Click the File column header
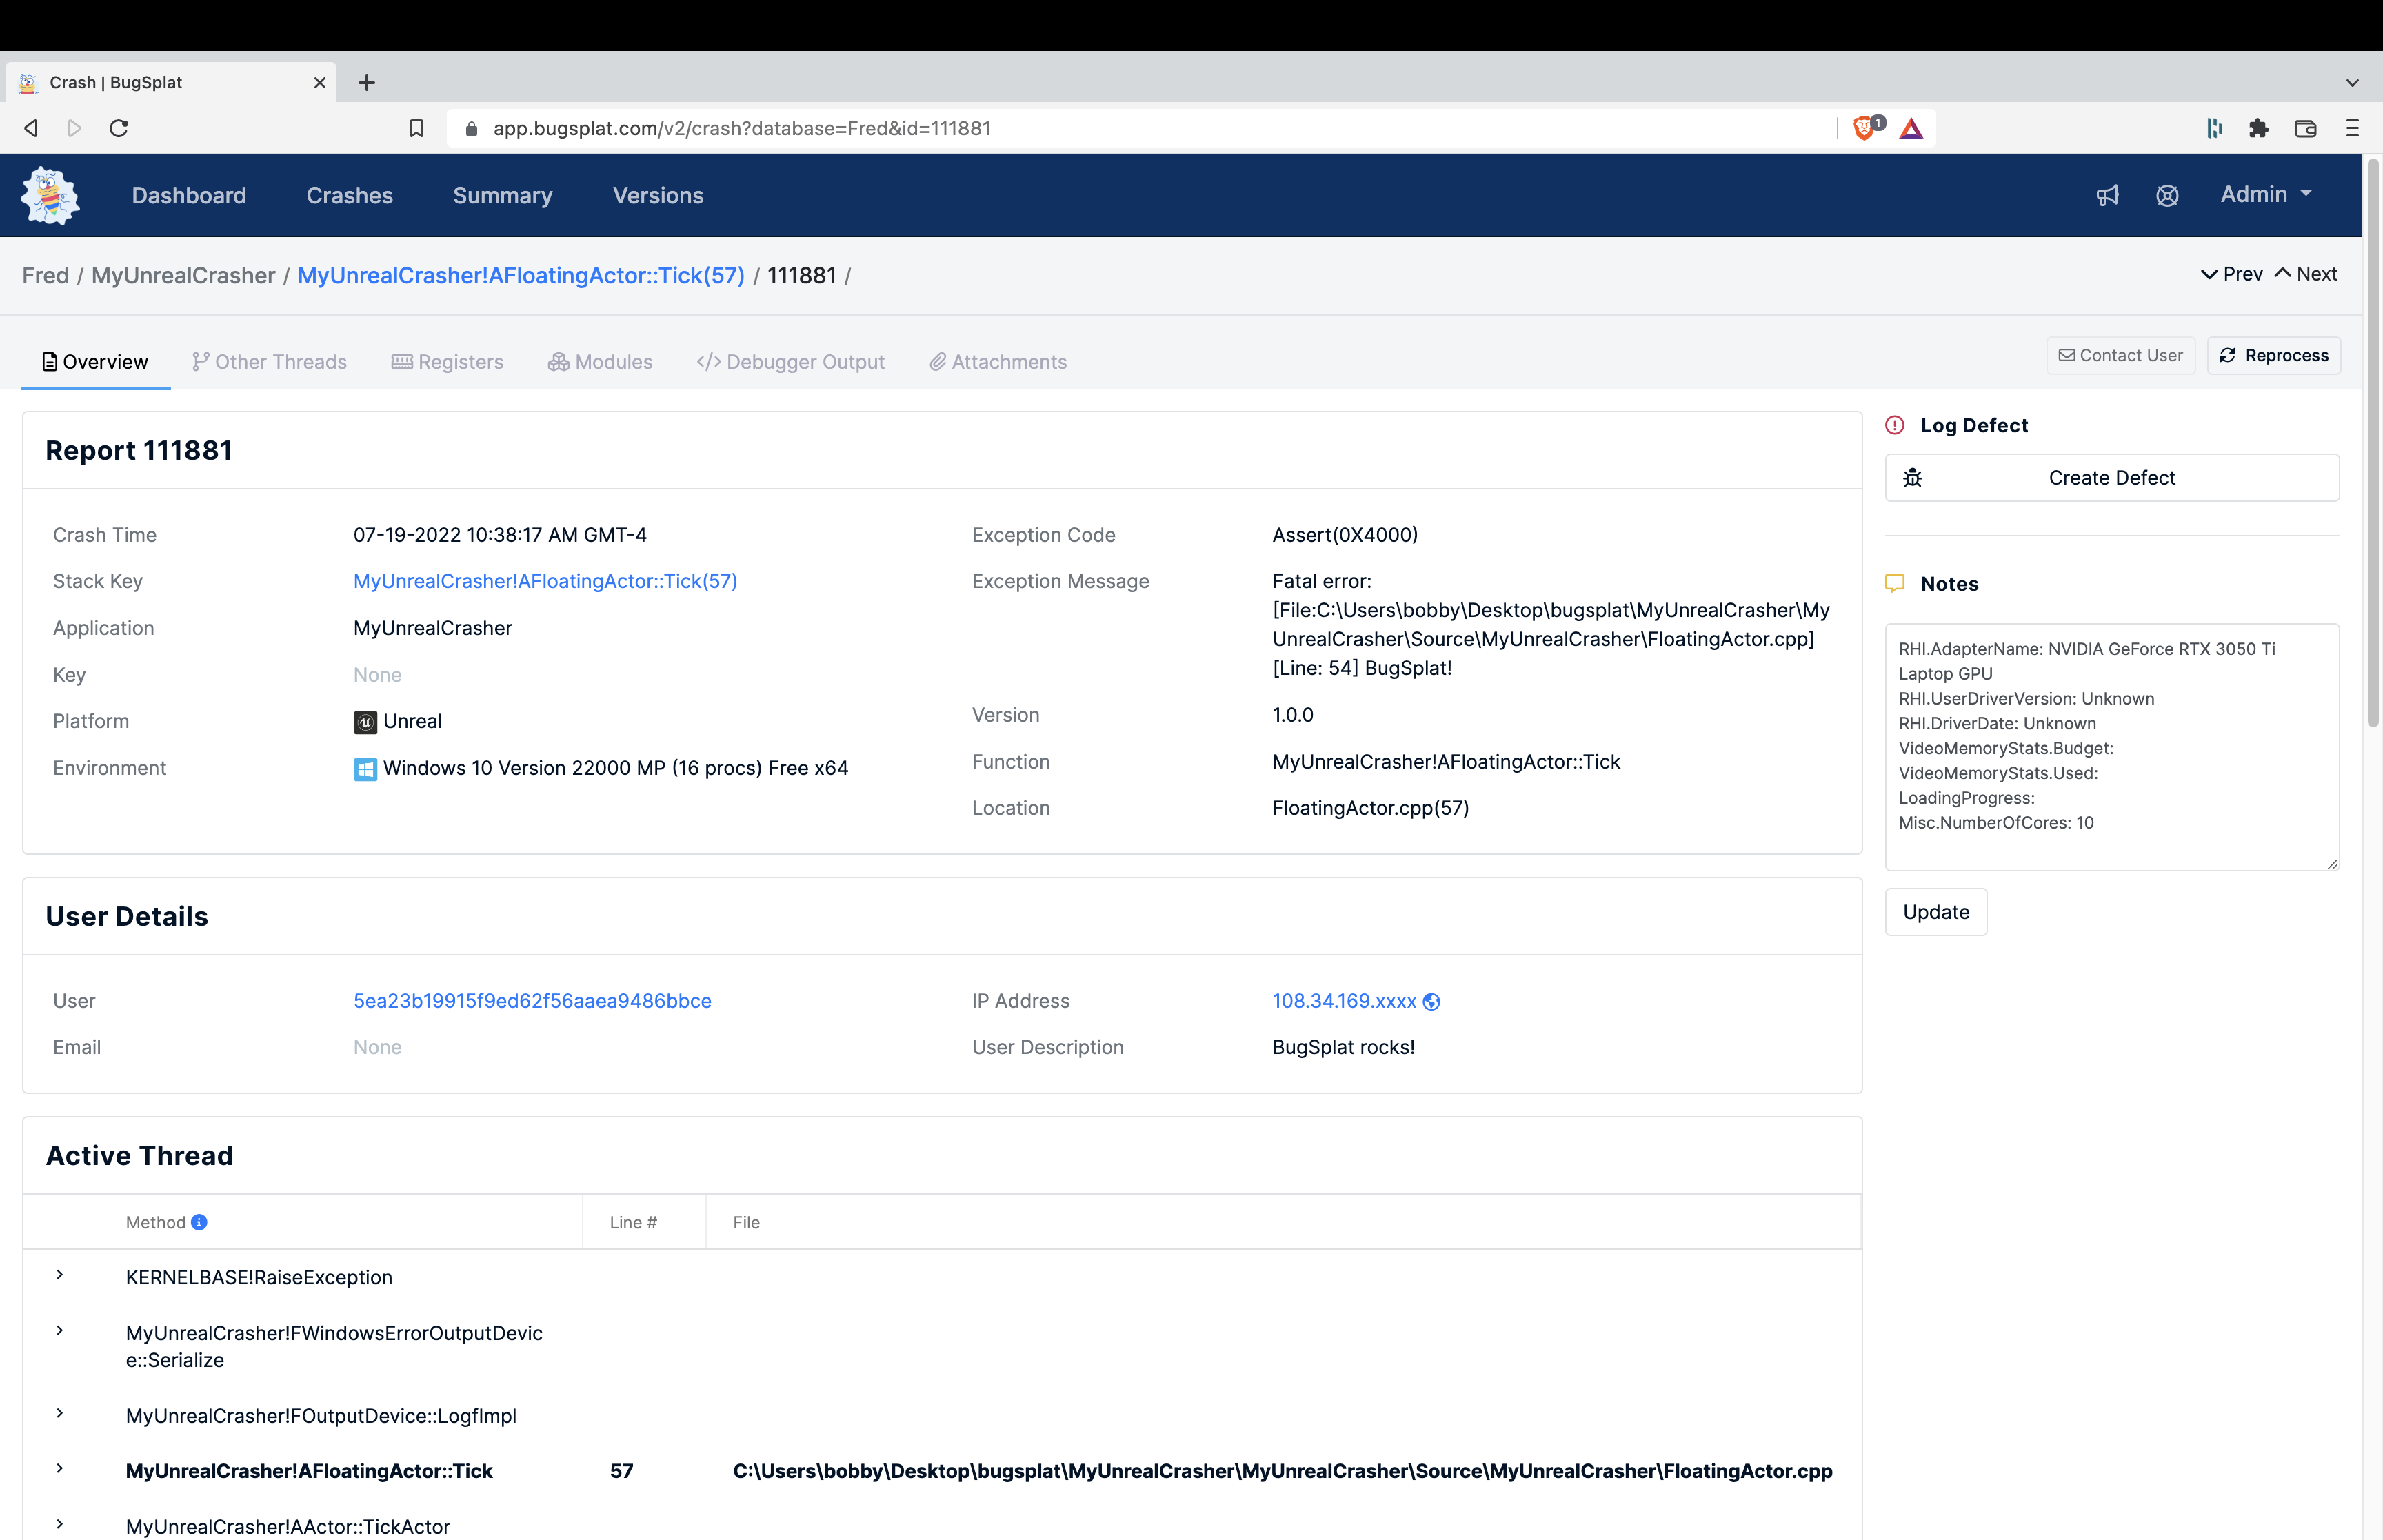2383x1540 pixels. pyautogui.click(x=746, y=1222)
